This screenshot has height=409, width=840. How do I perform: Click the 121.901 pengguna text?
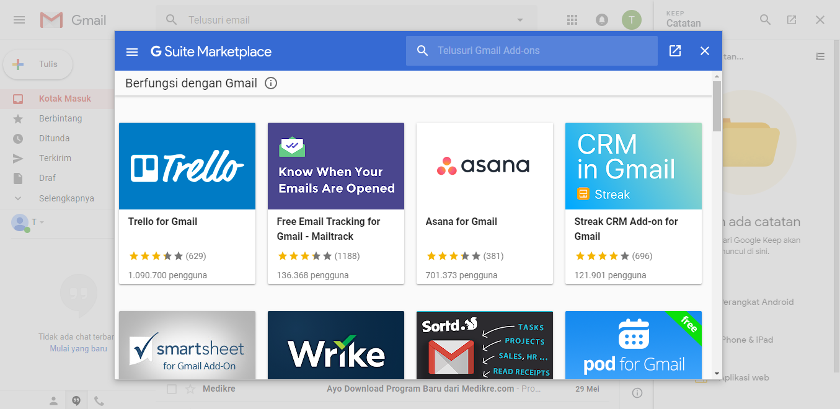click(611, 275)
